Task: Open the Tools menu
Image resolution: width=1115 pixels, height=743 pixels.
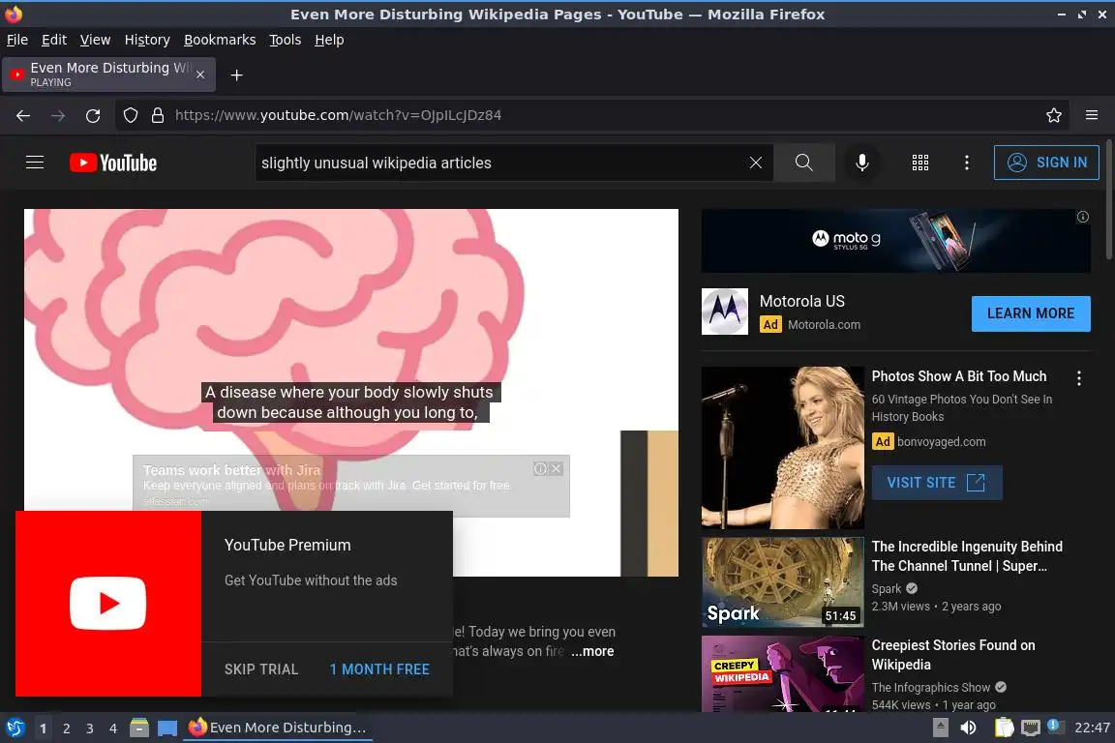Action: [x=286, y=40]
